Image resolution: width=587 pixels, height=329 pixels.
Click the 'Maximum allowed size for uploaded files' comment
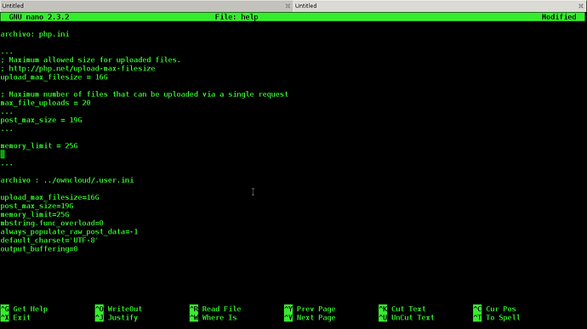pos(90,60)
